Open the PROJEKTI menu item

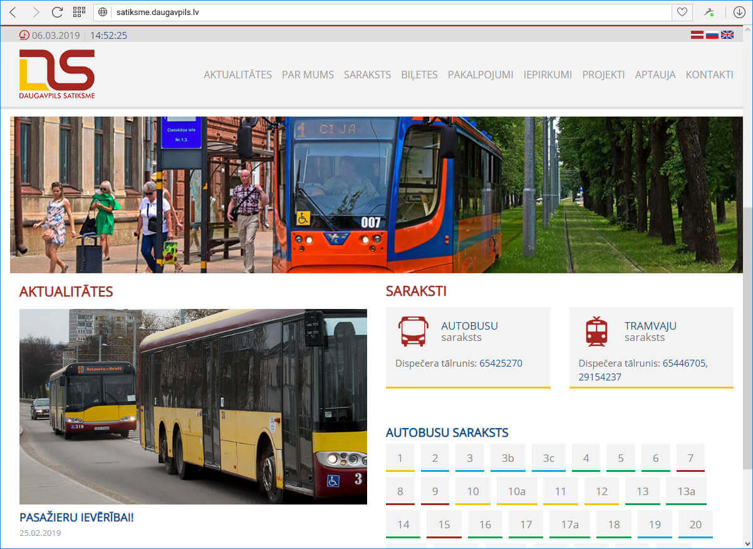pos(603,75)
